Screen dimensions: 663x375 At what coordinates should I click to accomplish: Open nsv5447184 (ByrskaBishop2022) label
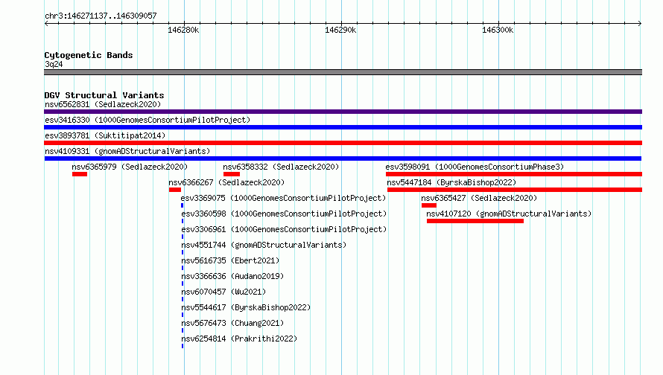coord(451,182)
